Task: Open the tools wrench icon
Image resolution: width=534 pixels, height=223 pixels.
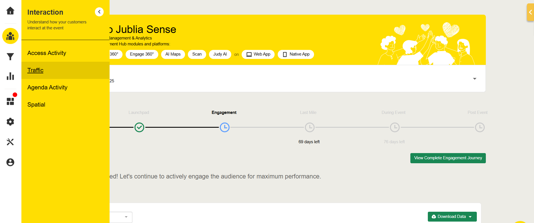Action: tap(10, 142)
